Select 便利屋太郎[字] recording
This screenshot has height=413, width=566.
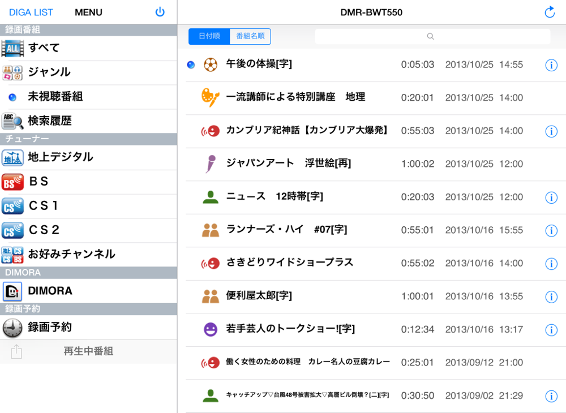click(376, 297)
